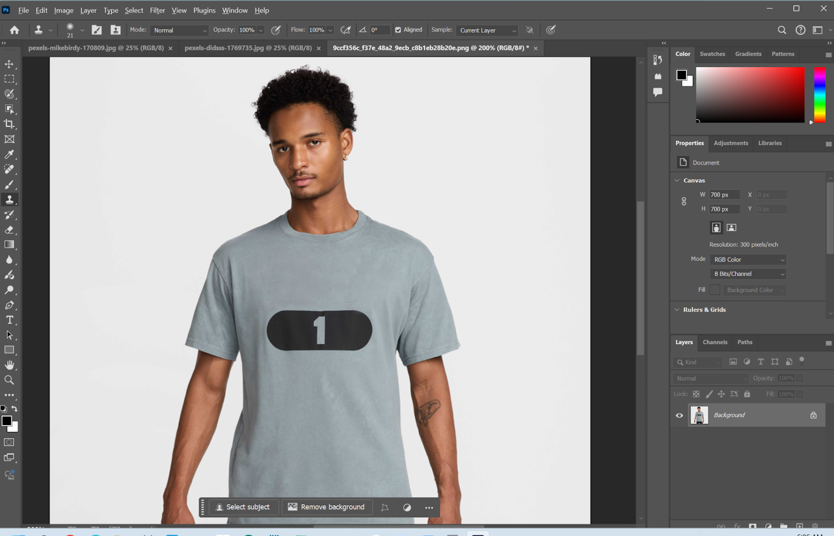Enable airbrush-style build-up effects

point(345,30)
